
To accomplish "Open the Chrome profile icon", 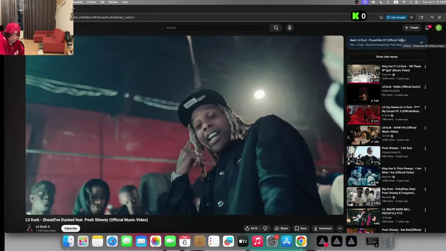I will pos(439,17).
